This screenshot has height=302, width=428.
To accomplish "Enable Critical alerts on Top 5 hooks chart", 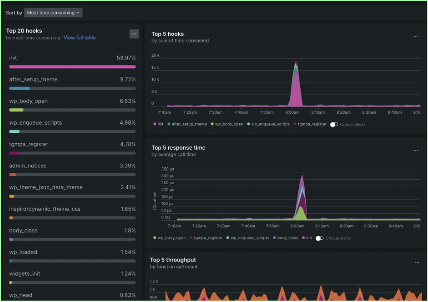I will (334, 124).
